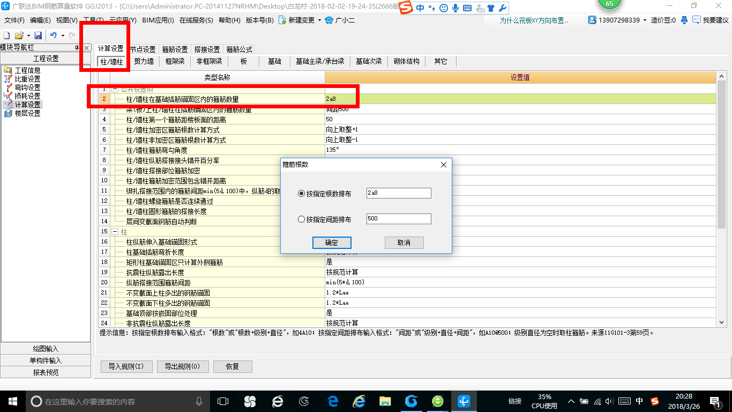Open Windows Start menu
Viewport: 732px width, 412px height.
tap(12, 401)
